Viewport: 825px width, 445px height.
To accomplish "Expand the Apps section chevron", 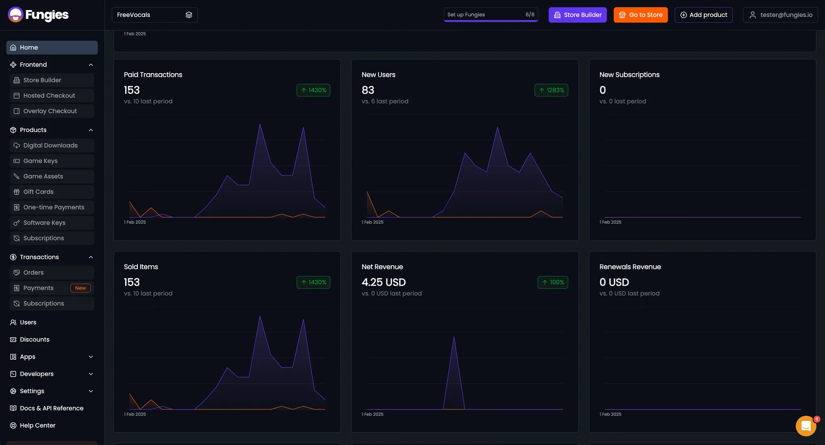I will pos(91,357).
